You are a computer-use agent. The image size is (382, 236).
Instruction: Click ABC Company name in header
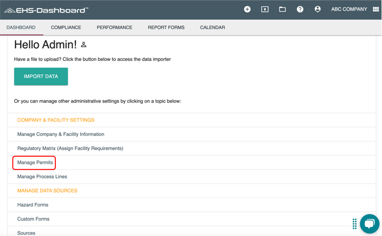tap(349, 9)
